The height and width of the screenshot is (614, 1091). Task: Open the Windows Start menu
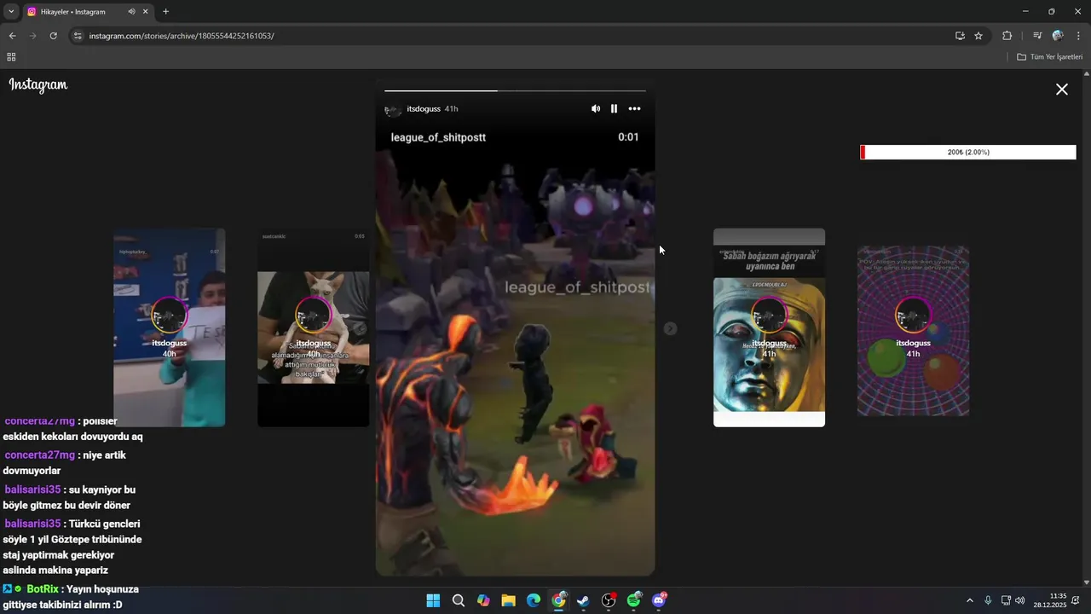pyautogui.click(x=433, y=600)
